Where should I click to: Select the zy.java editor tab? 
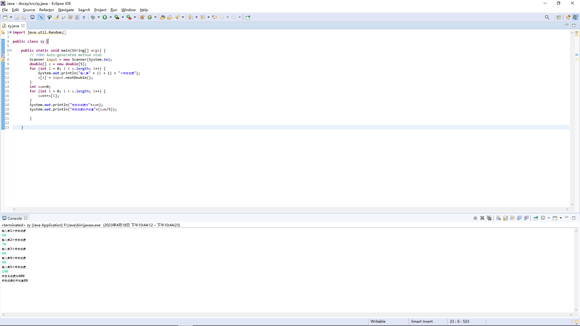click(x=13, y=26)
